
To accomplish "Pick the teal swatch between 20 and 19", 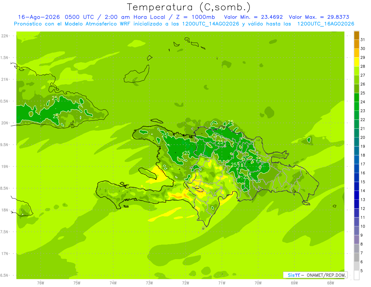I will pyautogui.click(x=356, y=142).
